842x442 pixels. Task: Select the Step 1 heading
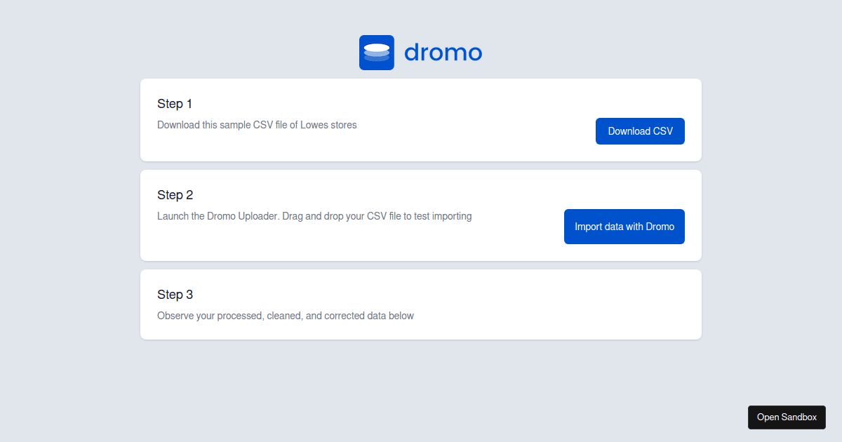pos(175,104)
